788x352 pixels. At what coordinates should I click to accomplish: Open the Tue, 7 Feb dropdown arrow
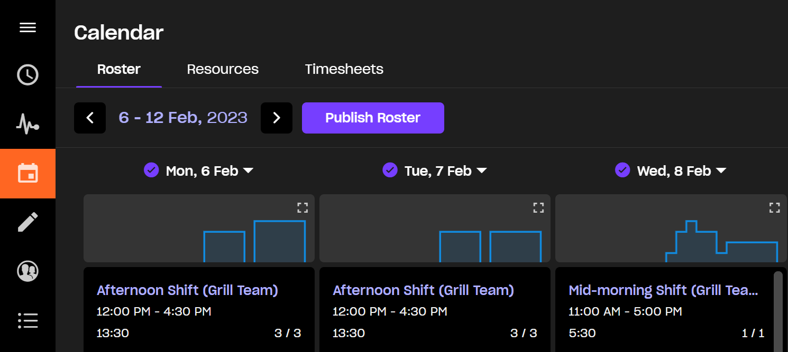pos(481,170)
